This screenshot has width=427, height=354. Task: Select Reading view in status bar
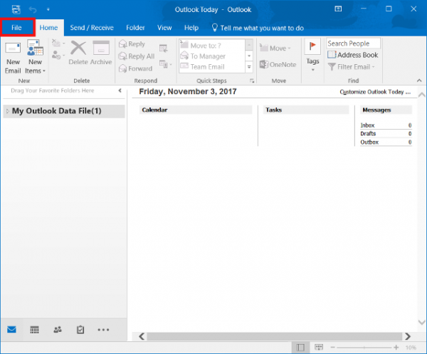click(319, 347)
